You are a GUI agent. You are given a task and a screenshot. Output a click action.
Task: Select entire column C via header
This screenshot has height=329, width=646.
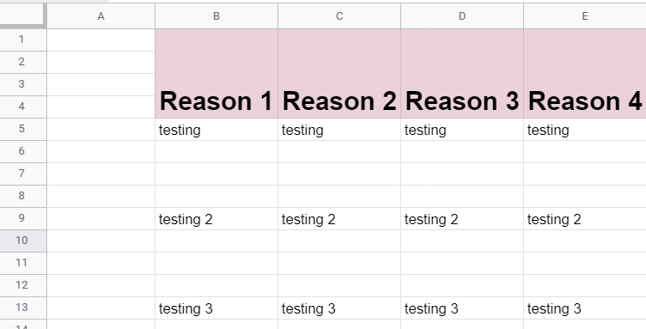[339, 16]
